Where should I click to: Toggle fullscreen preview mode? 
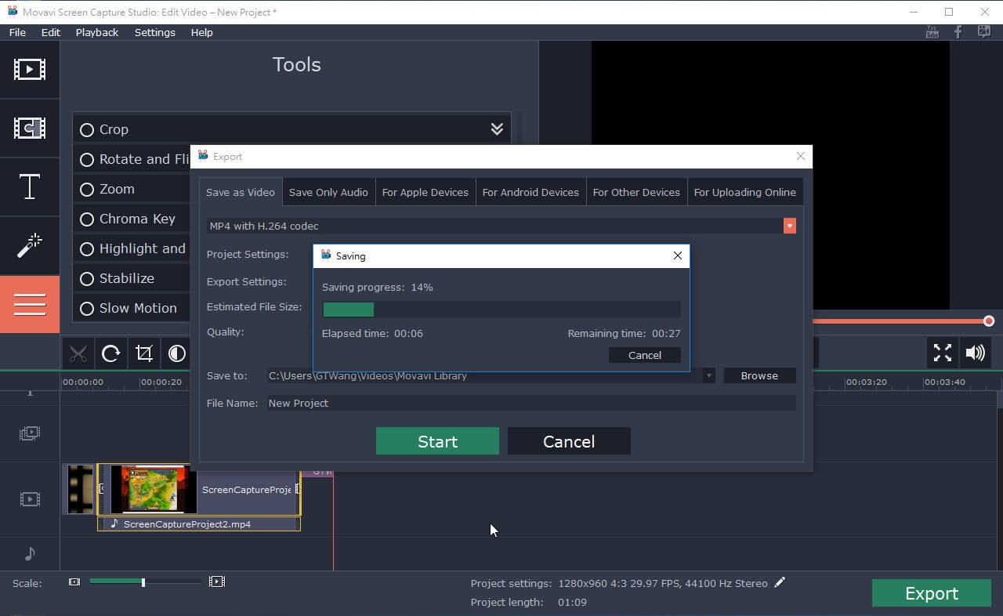pyautogui.click(x=942, y=353)
